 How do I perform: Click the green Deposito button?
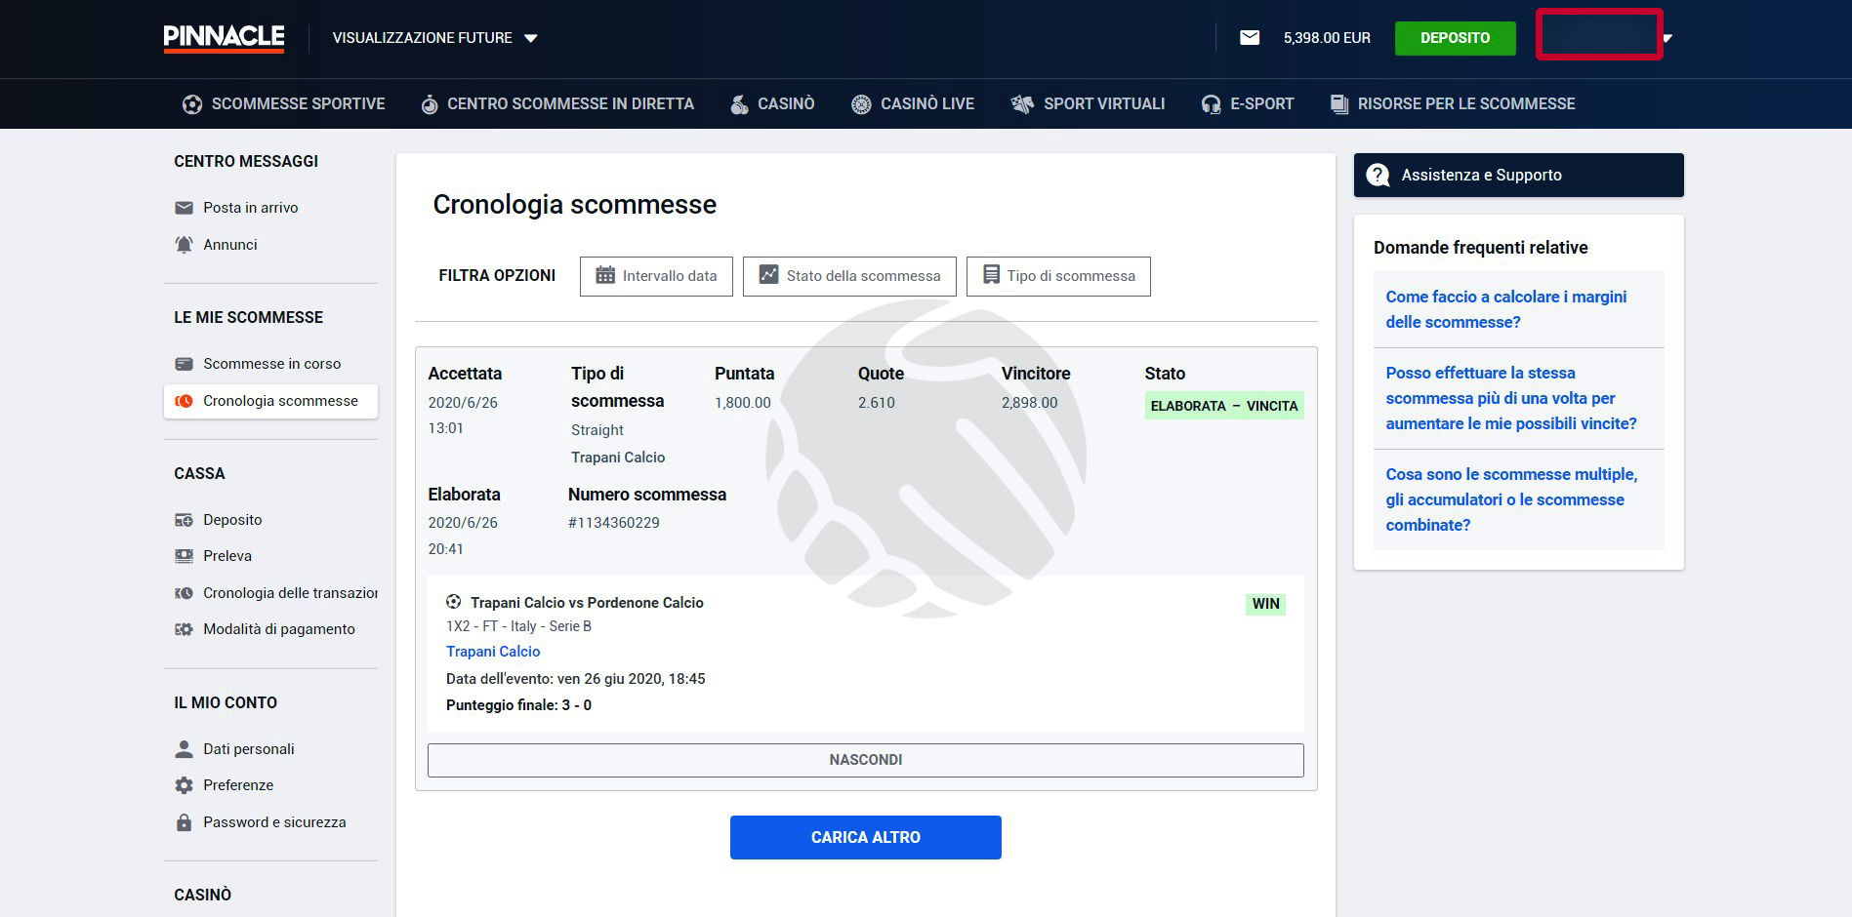[x=1455, y=38]
